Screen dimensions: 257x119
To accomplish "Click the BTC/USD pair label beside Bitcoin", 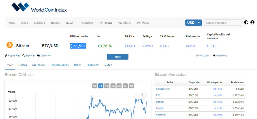I will tap(50, 46).
